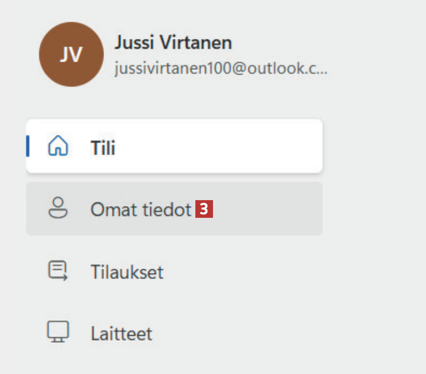This screenshot has height=374, width=426.
Task: Open the Tili navigation item
Action: point(103,148)
